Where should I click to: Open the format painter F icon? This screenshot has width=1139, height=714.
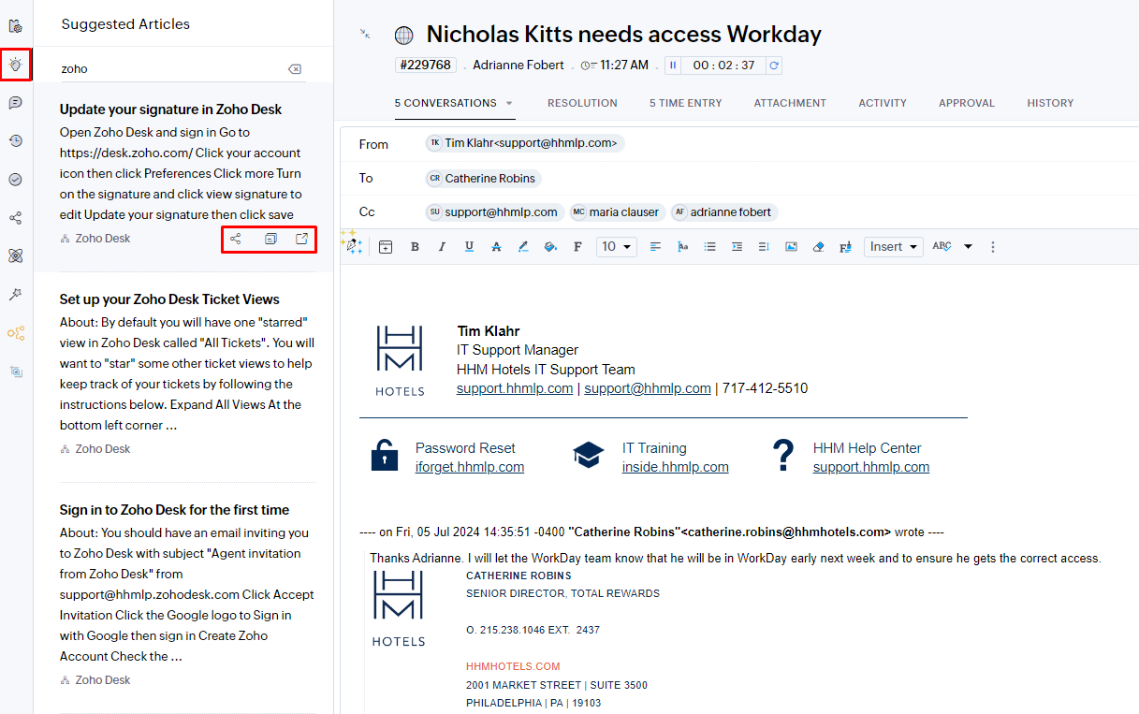coord(845,247)
